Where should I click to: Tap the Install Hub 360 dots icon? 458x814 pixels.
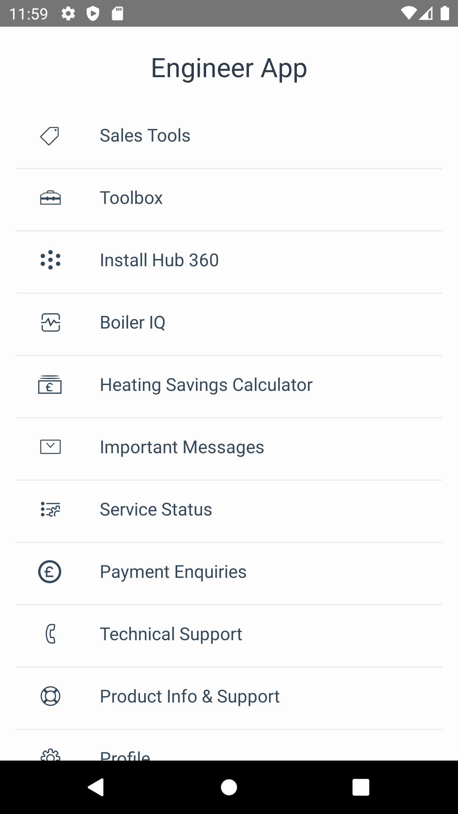tap(50, 260)
